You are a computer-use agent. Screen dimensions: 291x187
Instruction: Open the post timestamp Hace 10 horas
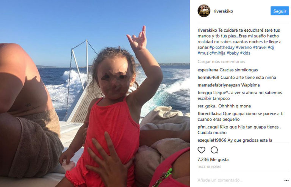click(x=209, y=167)
